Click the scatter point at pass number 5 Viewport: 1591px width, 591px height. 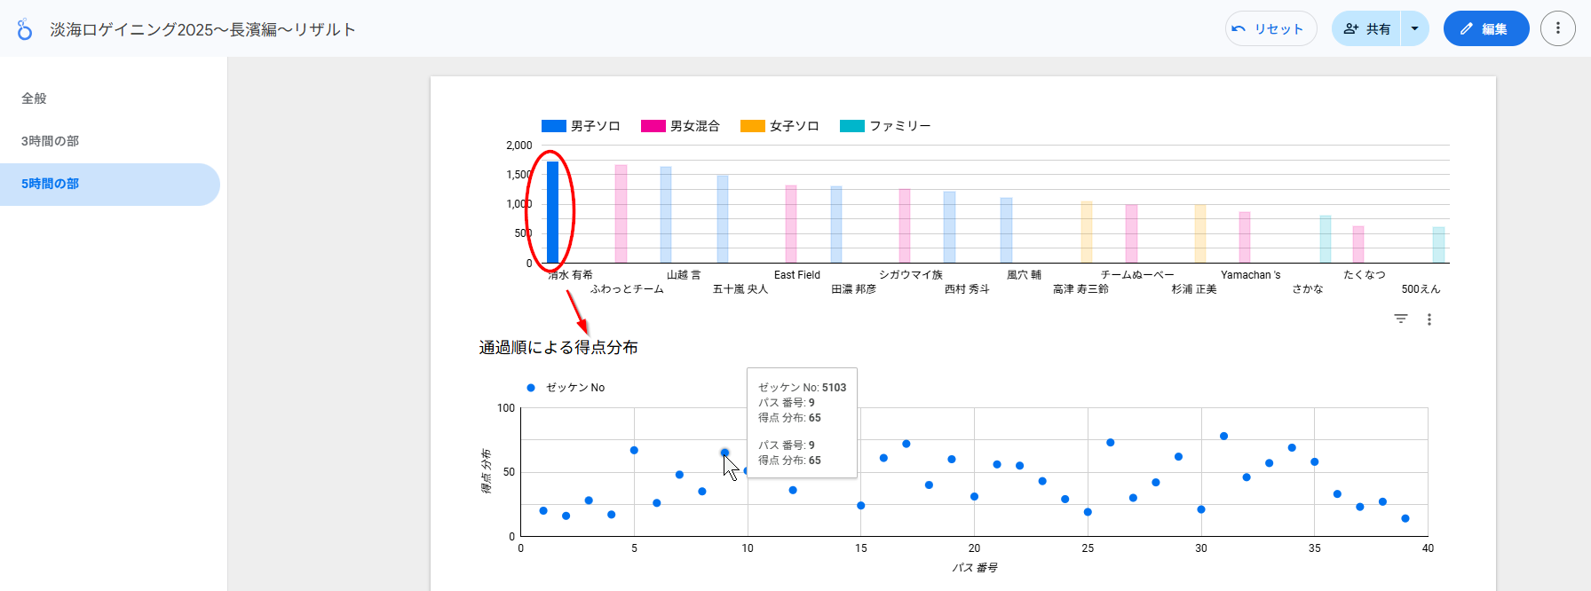tap(634, 450)
